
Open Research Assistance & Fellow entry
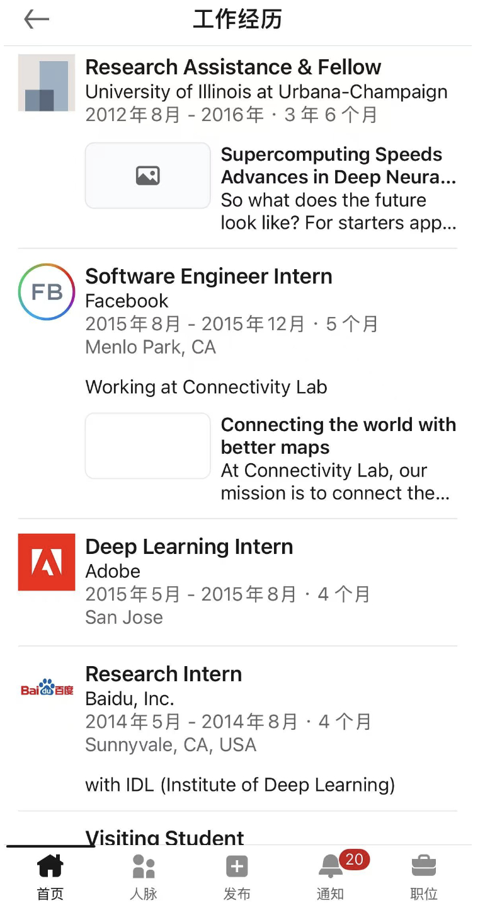(x=233, y=67)
